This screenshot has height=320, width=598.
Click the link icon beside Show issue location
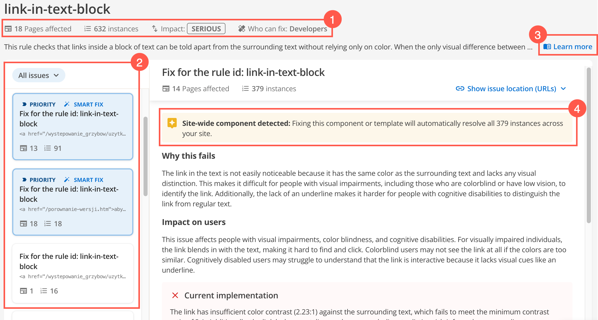tap(460, 89)
